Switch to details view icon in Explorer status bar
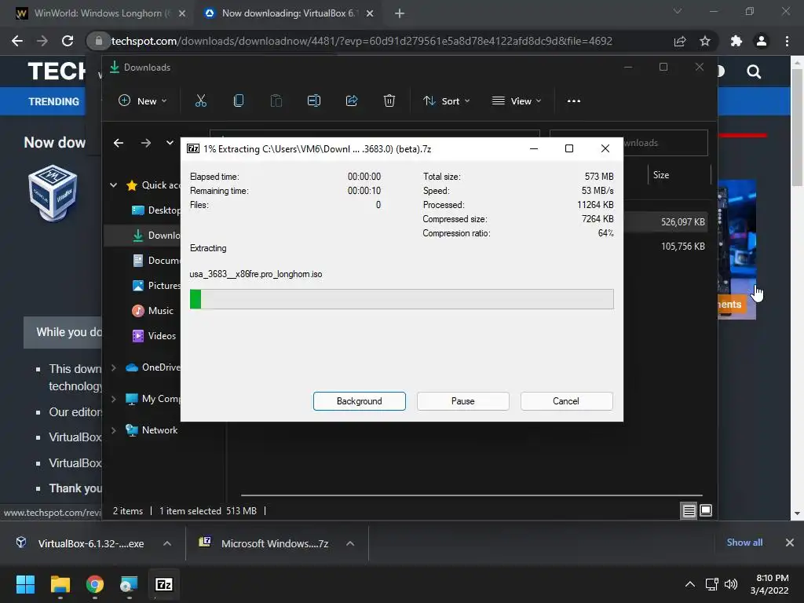The height and width of the screenshot is (603, 804). tap(689, 510)
